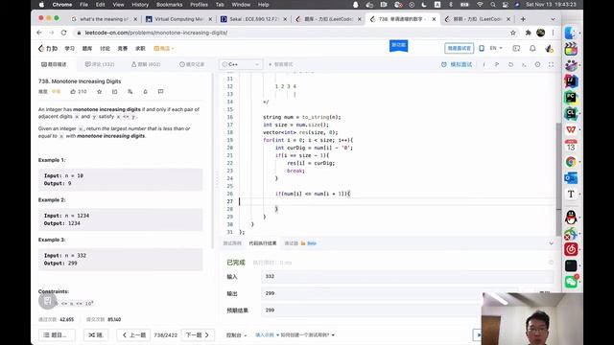This screenshot has width=614, height=345.
Task: Go to previous problem 上一题
Action: tap(134, 334)
